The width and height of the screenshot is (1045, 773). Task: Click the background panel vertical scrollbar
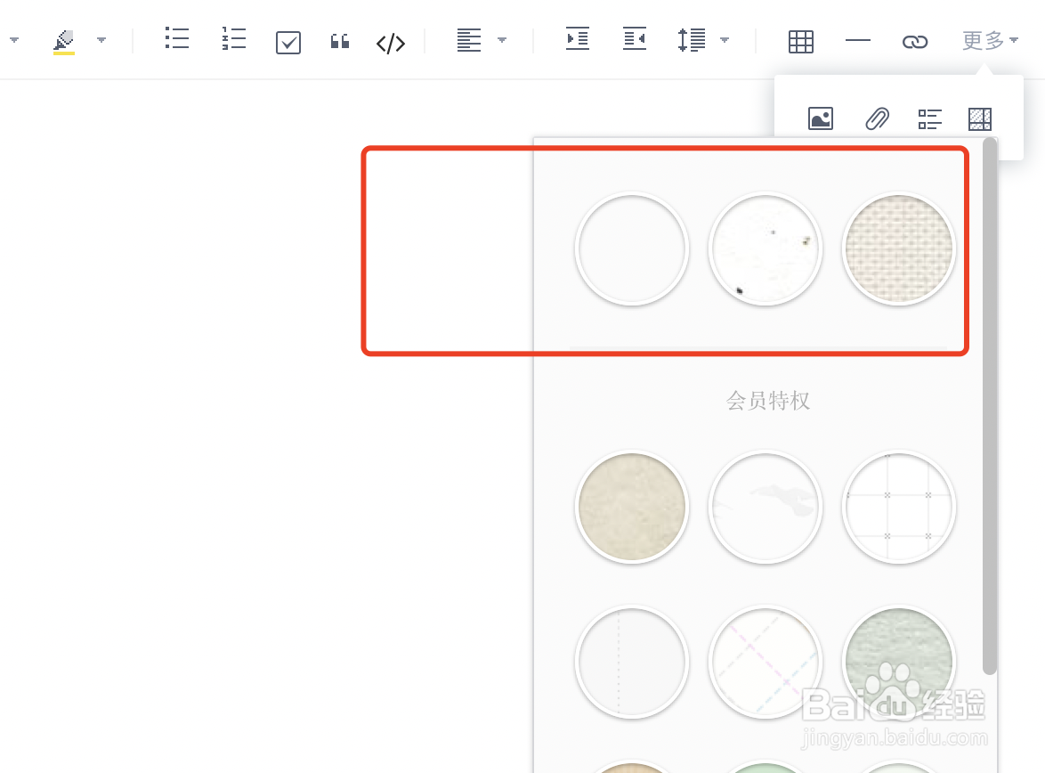pyautogui.click(x=990, y=407)
